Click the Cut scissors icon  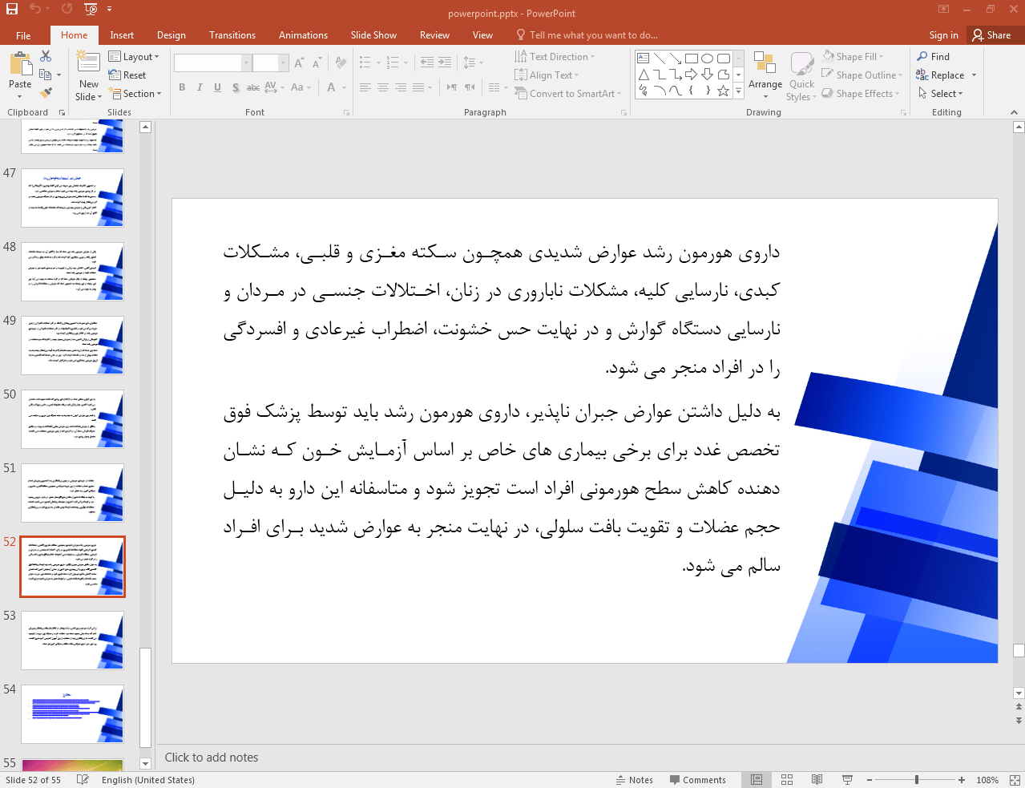[x=46, y=56]
